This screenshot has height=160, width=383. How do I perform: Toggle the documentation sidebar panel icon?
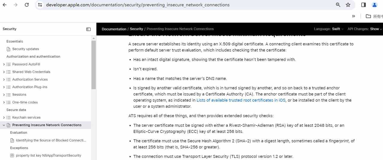pyautogui.click(x=88, y=29)
